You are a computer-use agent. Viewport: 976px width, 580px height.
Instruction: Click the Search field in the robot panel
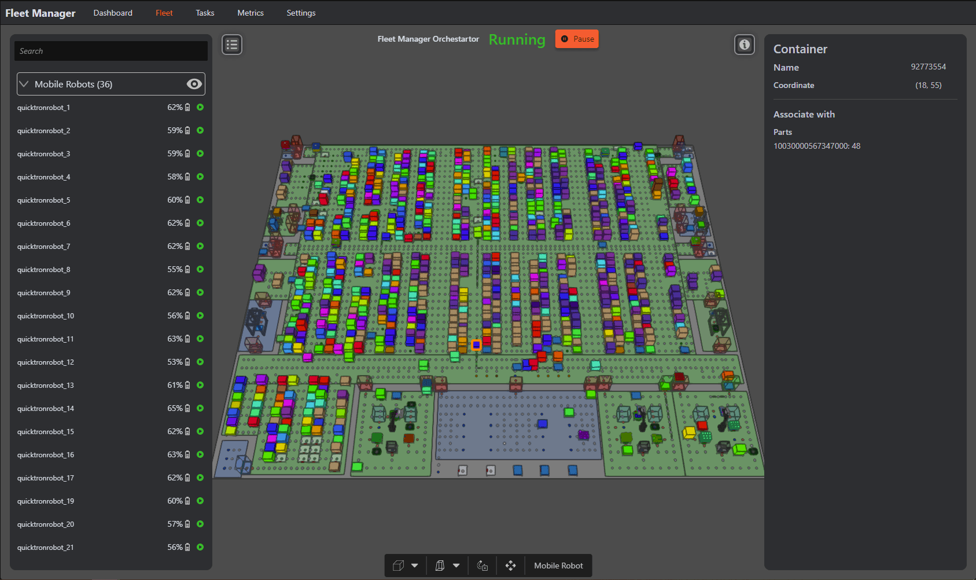[111, 51]
